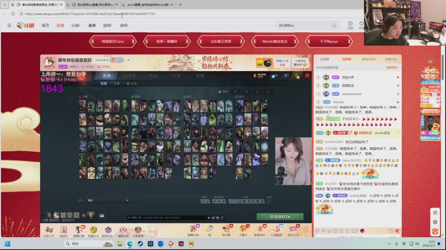Click the 赞 like gift icon
The image size is (446, 250).
point(210,230)
